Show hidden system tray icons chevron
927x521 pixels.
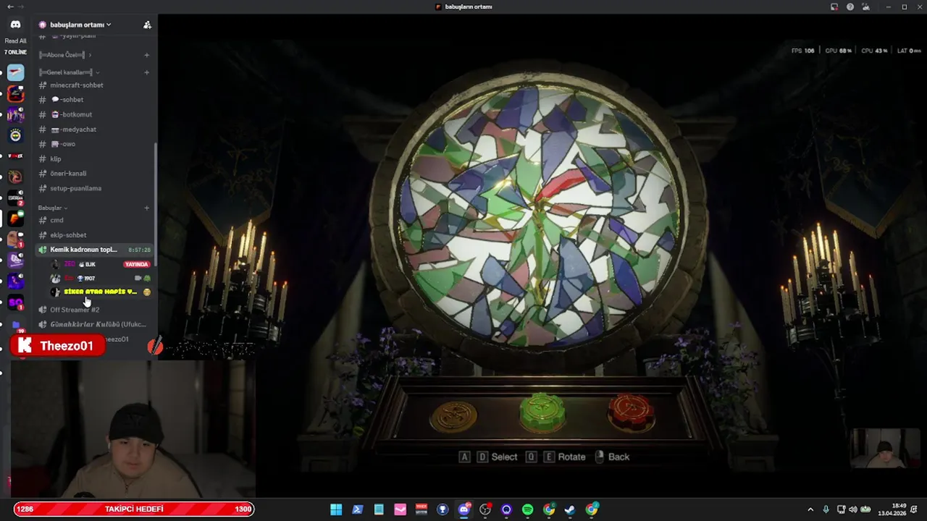click(x=810, y=509)
